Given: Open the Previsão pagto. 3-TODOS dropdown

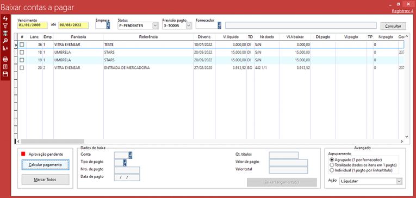Looking at the screenshot, I should [189, 25].
